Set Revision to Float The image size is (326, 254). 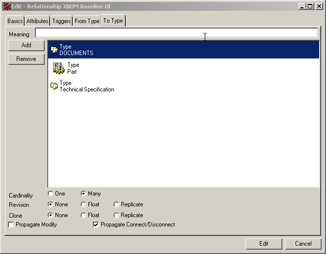tap(83, 204)
